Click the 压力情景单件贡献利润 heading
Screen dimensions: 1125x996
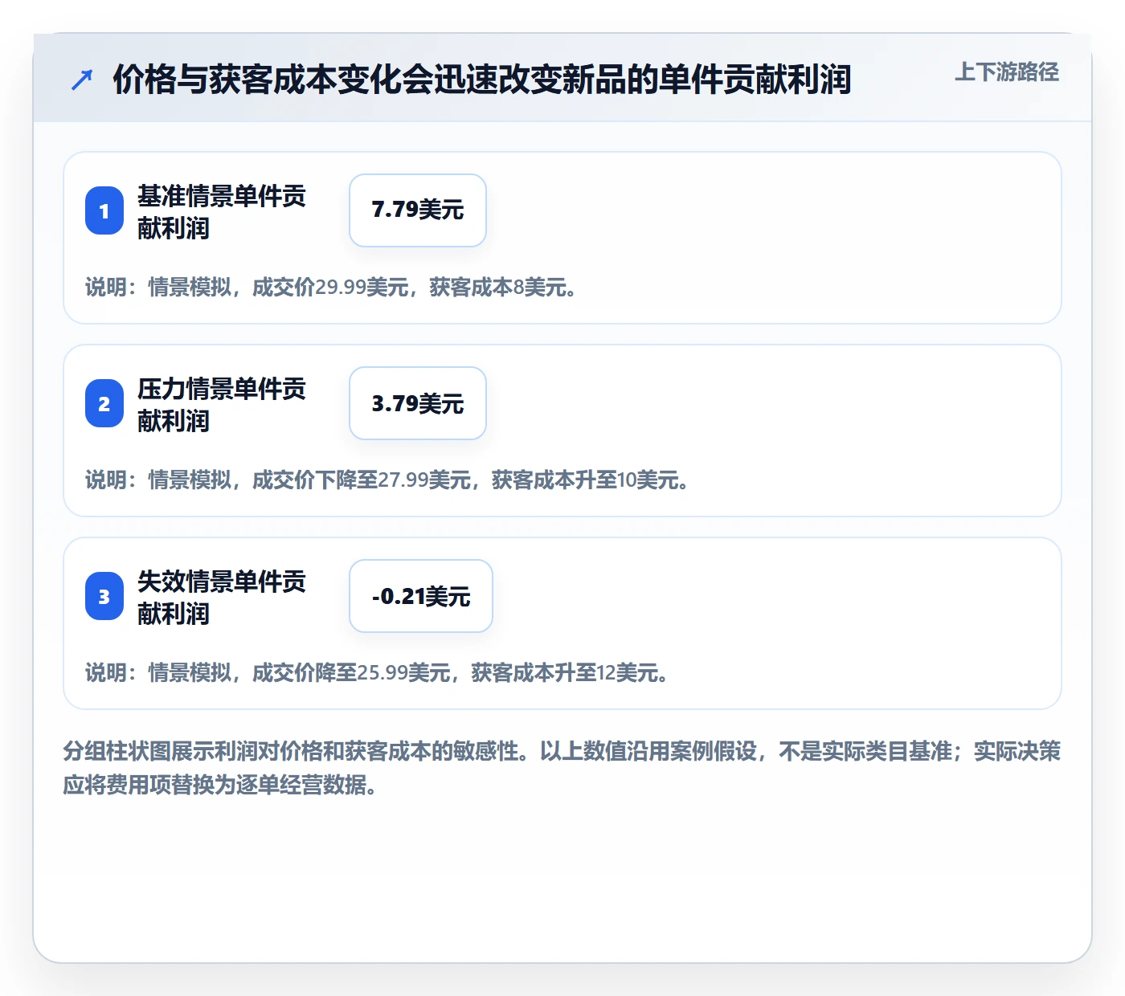(x=222, y=404)
